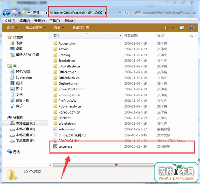
Task: Open the 音乐 library
Action: [x=19, y=106]
